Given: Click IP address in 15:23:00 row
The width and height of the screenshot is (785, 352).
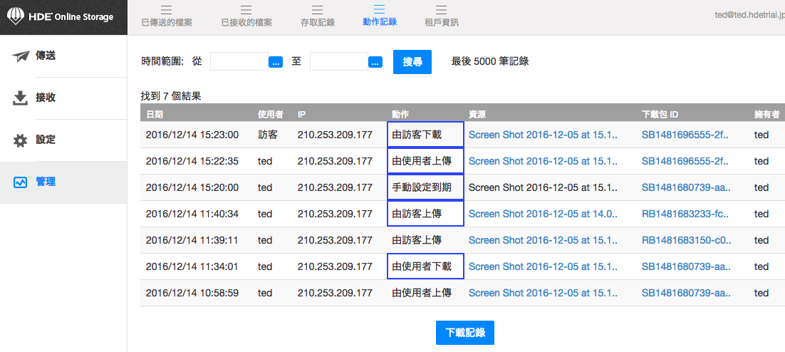Looking at the screenshot, I should [x=335, y=135].
